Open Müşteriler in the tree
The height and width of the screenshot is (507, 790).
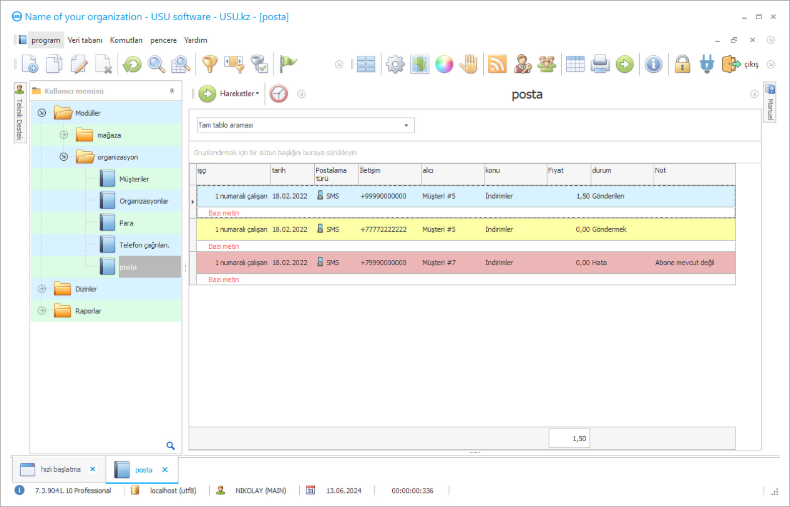click(134, 179)
